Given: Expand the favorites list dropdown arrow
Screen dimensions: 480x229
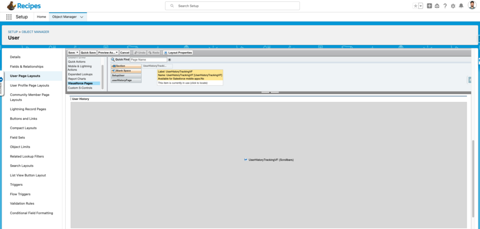Looking at the screenshot, I should [x=420, y=6].
